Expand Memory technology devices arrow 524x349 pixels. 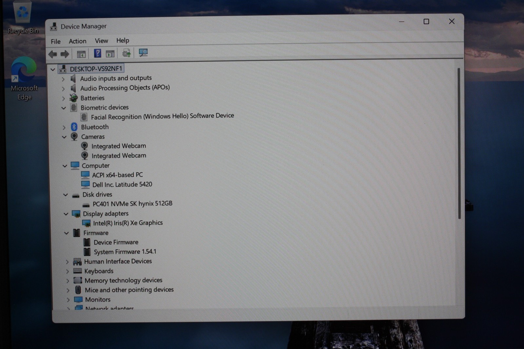pos(68,281)
